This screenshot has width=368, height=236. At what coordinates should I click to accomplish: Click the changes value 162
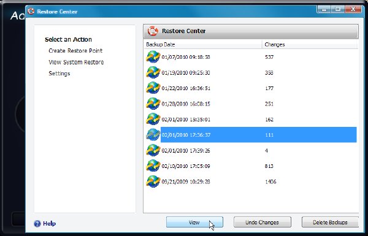coord(269,120)
